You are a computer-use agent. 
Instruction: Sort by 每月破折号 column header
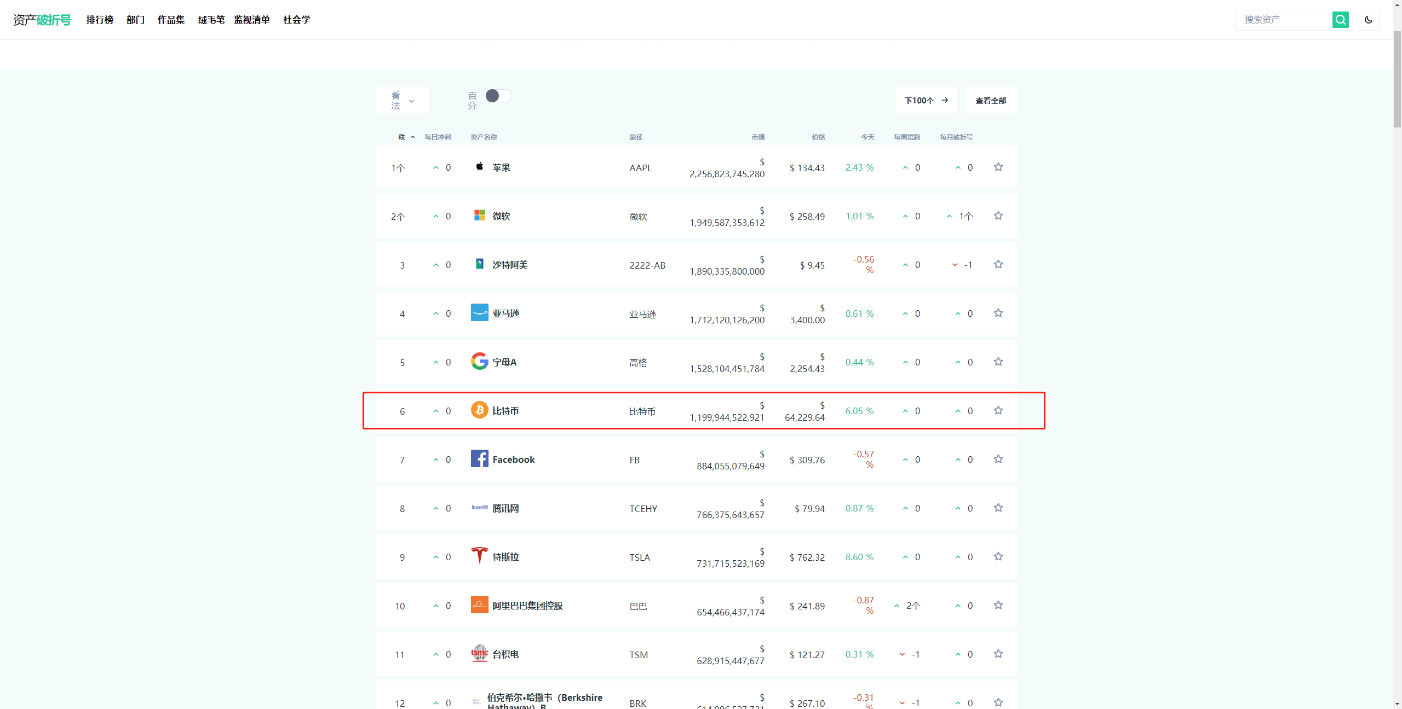pos(956,137)
